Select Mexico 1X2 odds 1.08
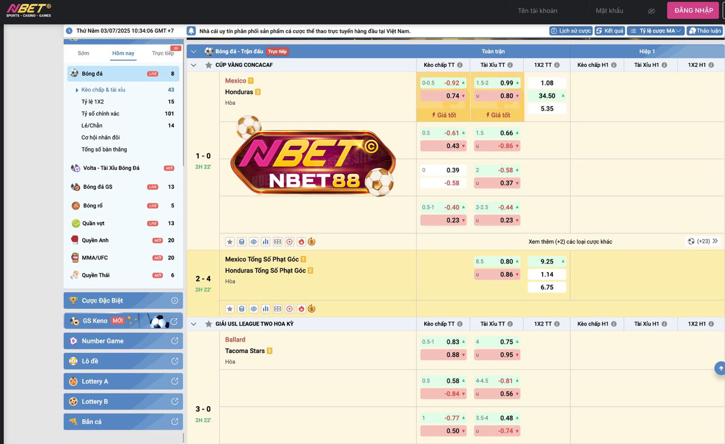The height and width of the screenshot is (444, 725). [547, 83]
